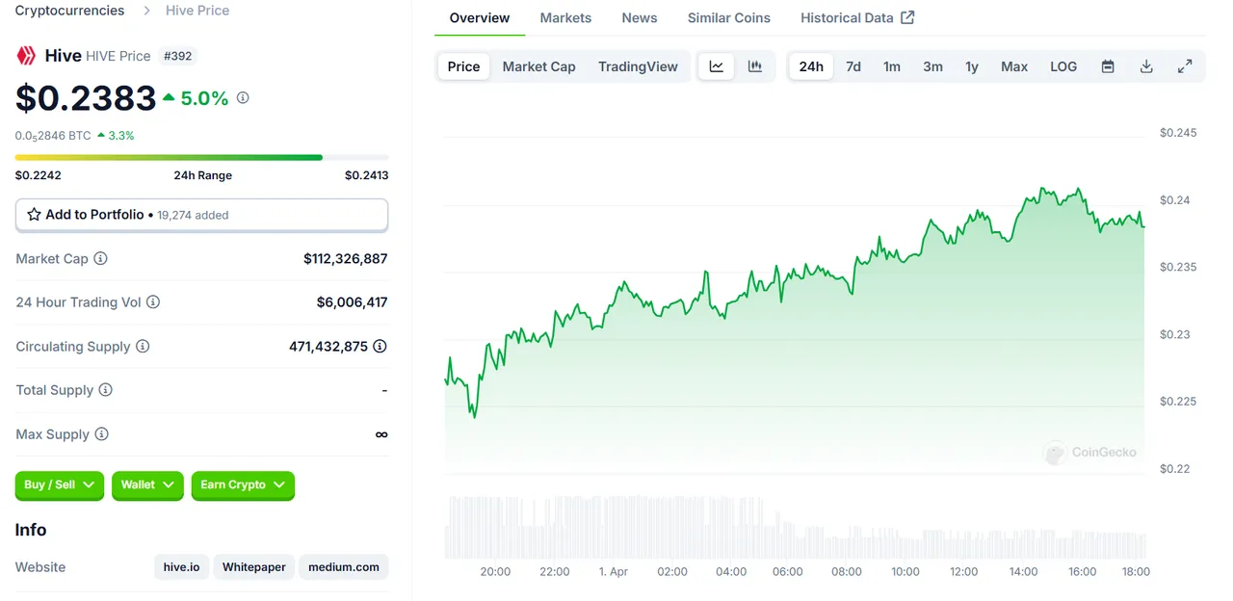Open the News tab
Image resolution: width=1233 pixels, height=601 pixels.
[x=640, y=17]
